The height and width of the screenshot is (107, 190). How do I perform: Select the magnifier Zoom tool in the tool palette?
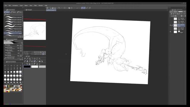coord(25,59)
